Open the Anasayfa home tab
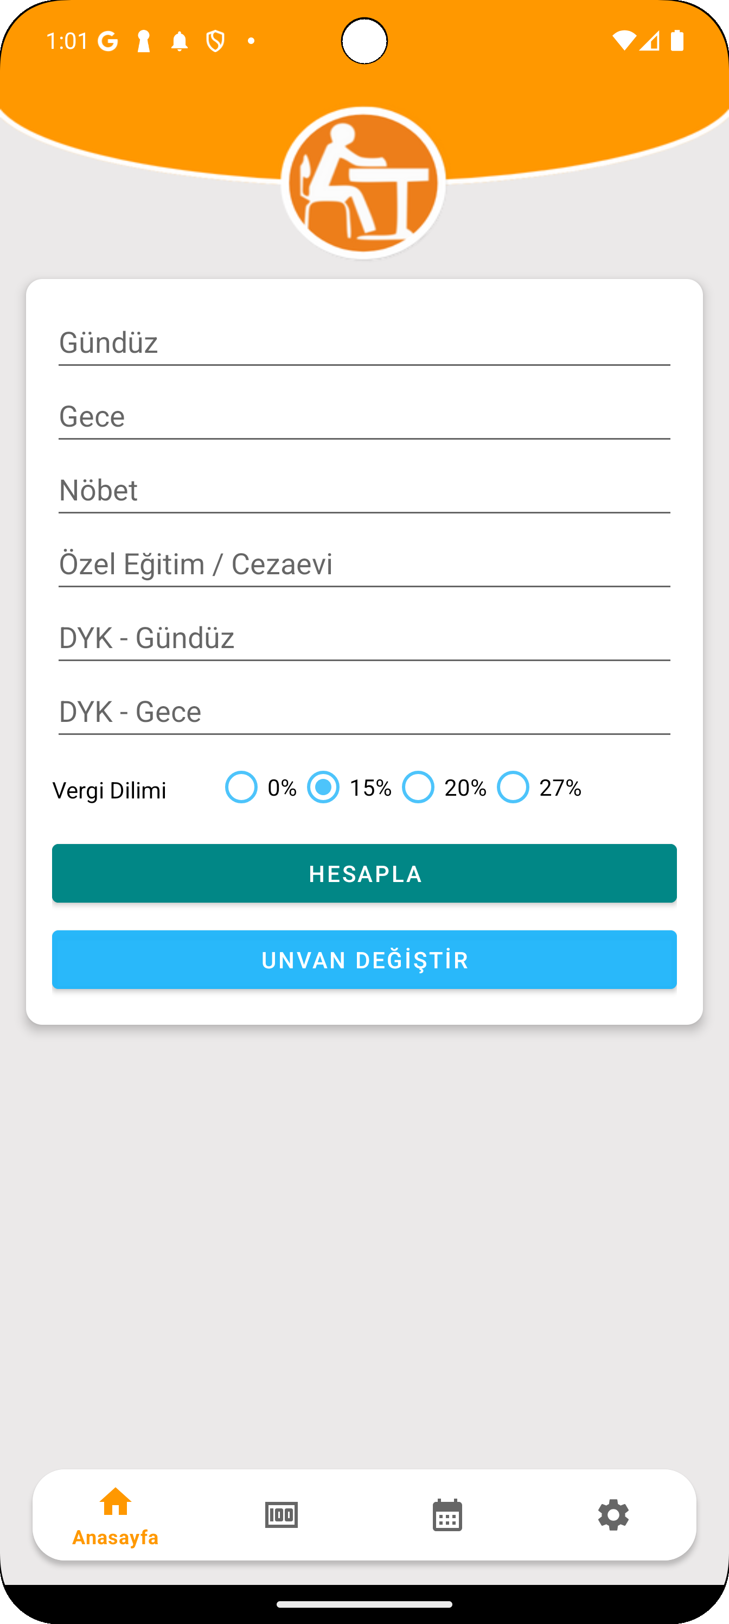Image resolution: width=729 pixels, height=1624 pixels. click(x=116, y=1515)
